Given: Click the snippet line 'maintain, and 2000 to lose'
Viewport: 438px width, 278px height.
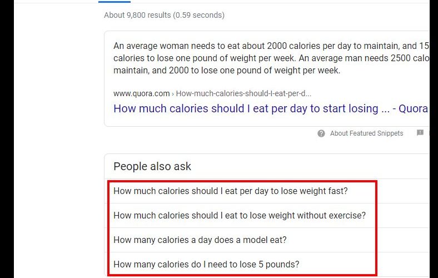Looking at the screenshot, I should coord(227,71).
